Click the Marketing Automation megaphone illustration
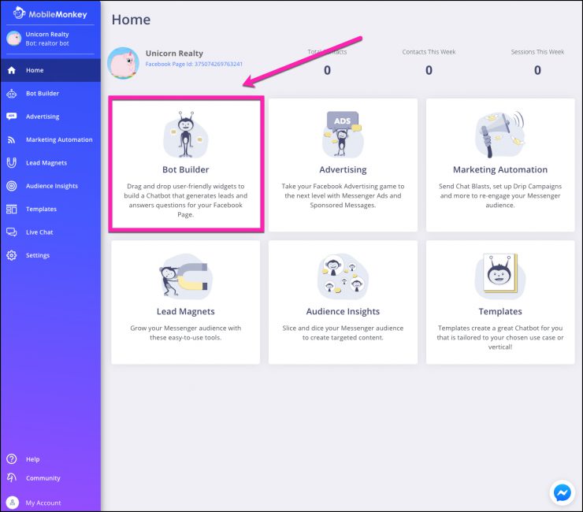Image resolution: width=583 pixels, height=512 pixels. click(500, 134)
